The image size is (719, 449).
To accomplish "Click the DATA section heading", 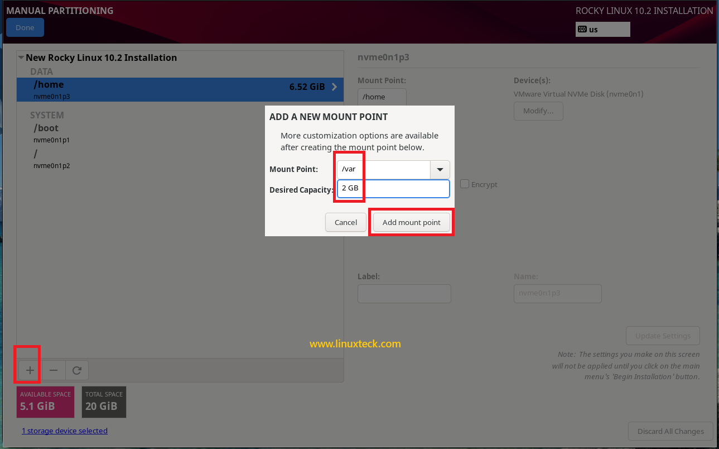I will (x=42, y=71).
